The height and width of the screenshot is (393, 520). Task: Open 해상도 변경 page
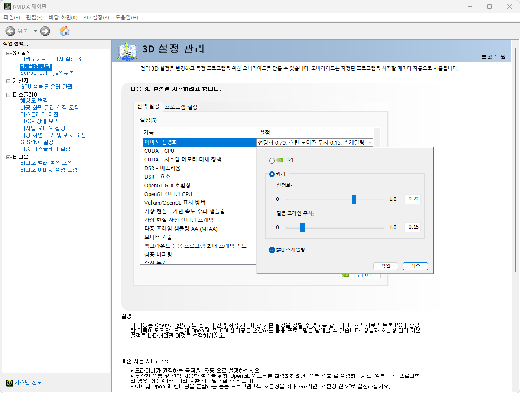click(34, 101)
